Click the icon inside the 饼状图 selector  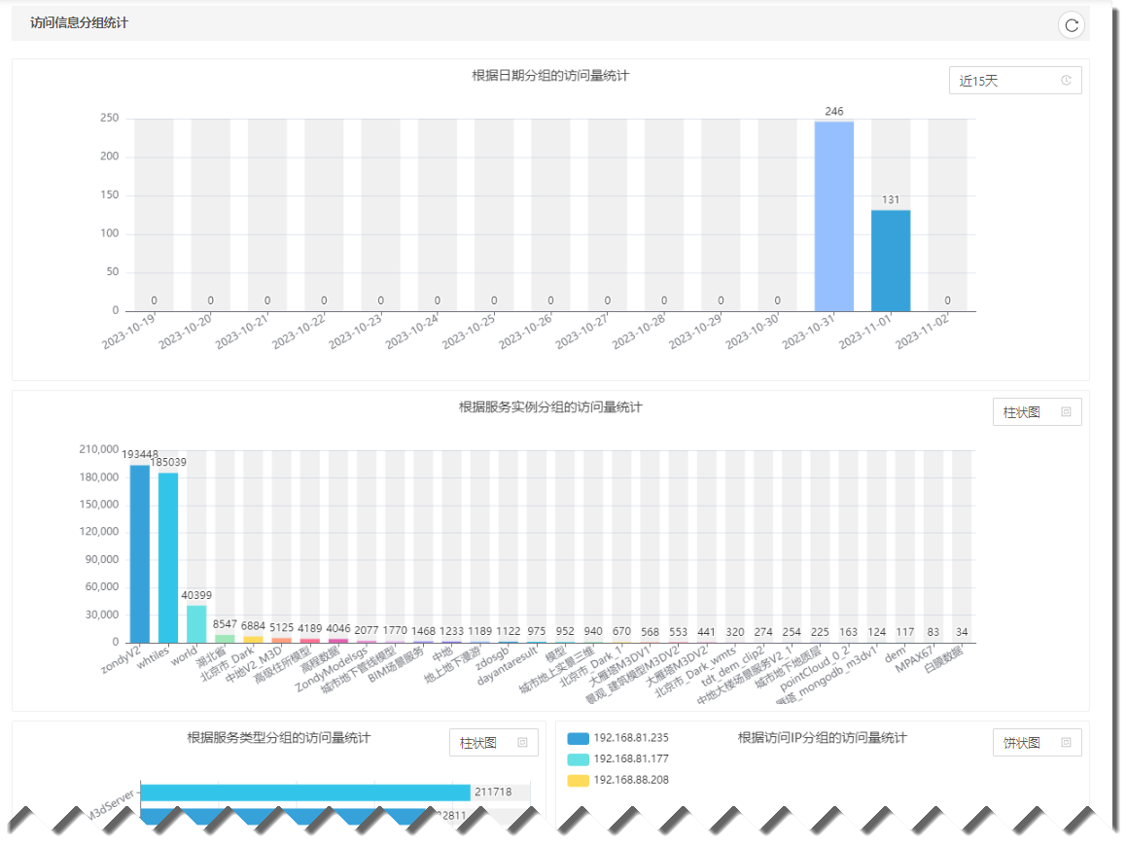[x=1066, y=743]
